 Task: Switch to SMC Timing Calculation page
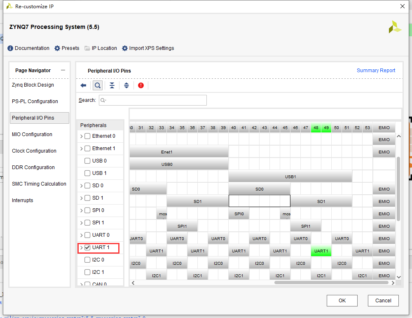(x=39, y=184)
